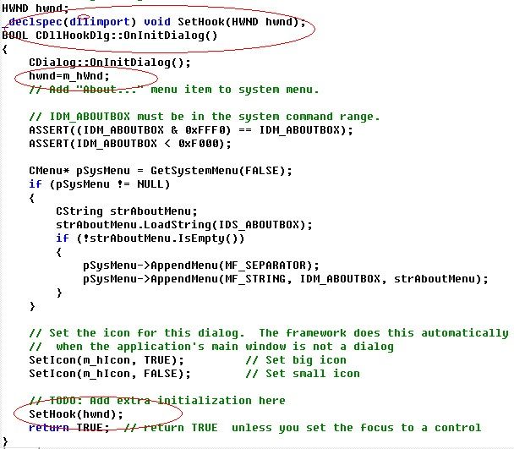Click BOOL CDllHookDlg::OnInitDialog() function header
This screenshot has height=449, width=514.
pyautogui.click(x=110, y=36)
